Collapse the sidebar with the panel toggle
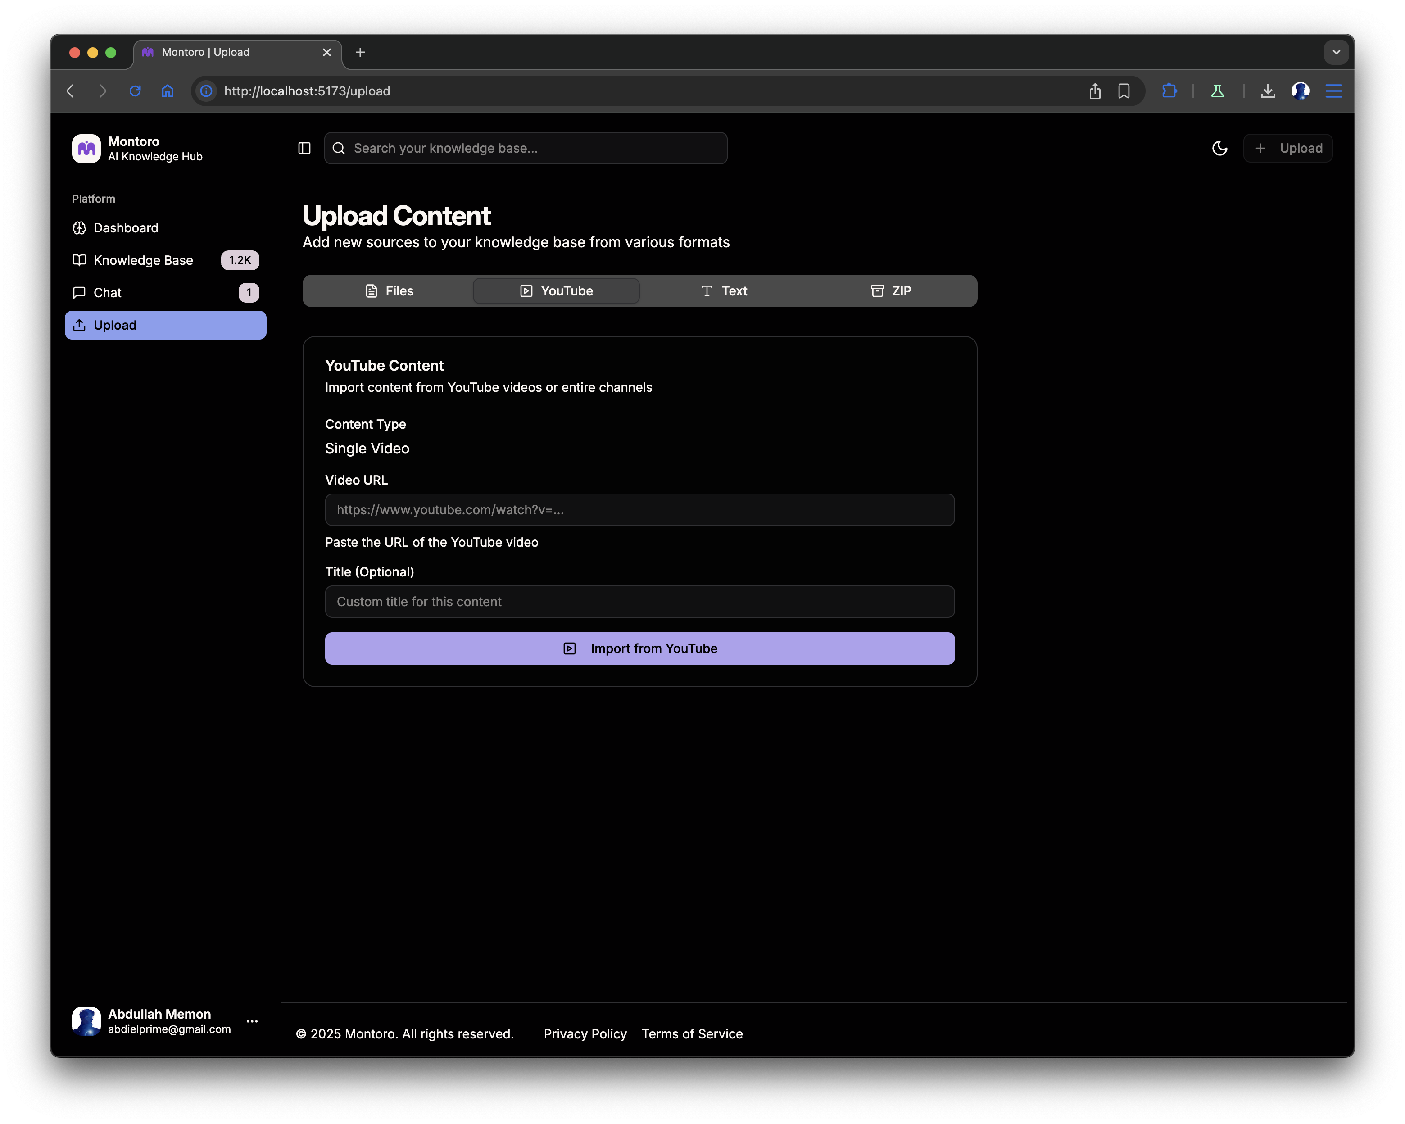The image size is (1405, 1124). tap(304, 148)
